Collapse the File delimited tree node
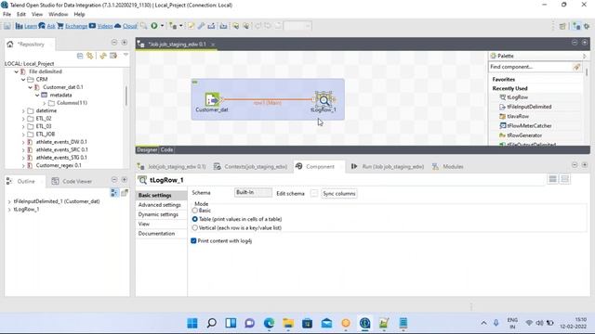Viewport: 595px width, 334px height. 17,71
